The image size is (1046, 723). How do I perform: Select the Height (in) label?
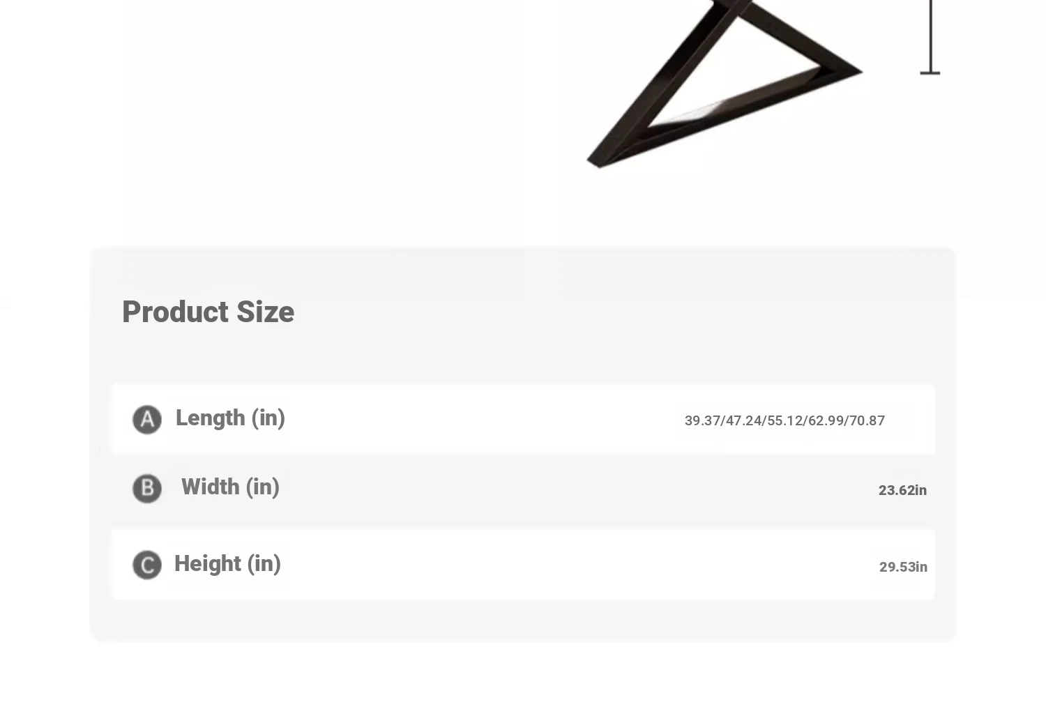click(x=227, y=563)
